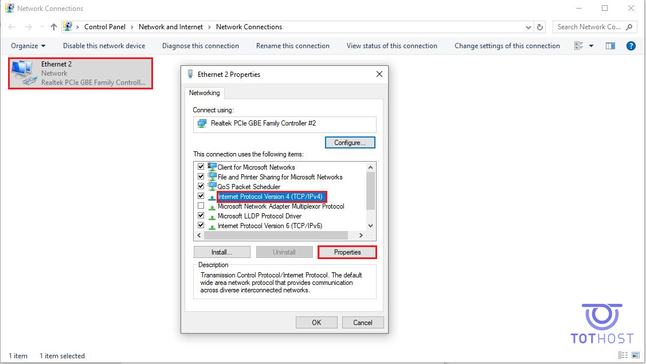Viewport: 646px width, 364px height.
Task: Select the Networking tab
Action: tap(205, 93)
